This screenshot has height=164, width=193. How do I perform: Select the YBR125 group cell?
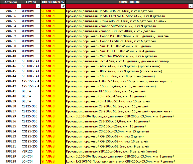pos(31,151)
